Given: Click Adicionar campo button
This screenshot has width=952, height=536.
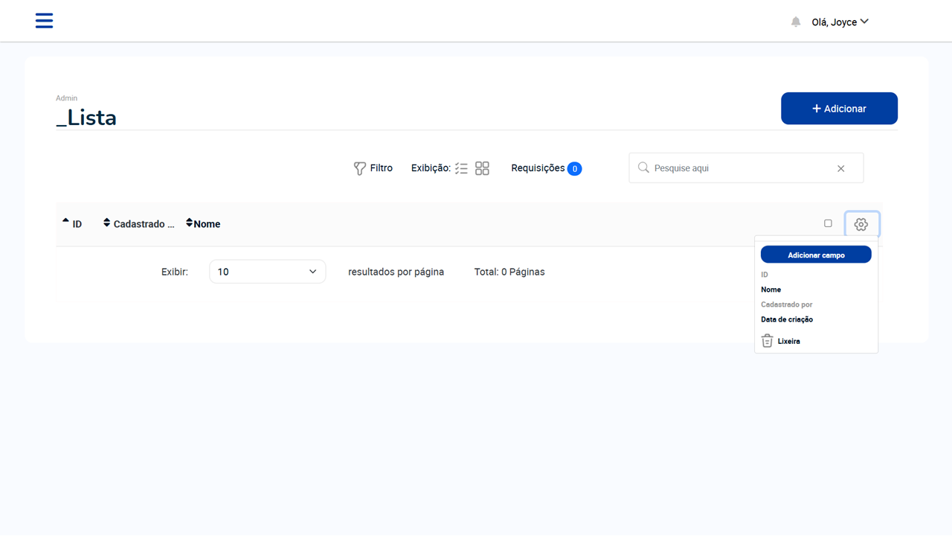Looking at the screenshot, I should [x=816, y=255].
